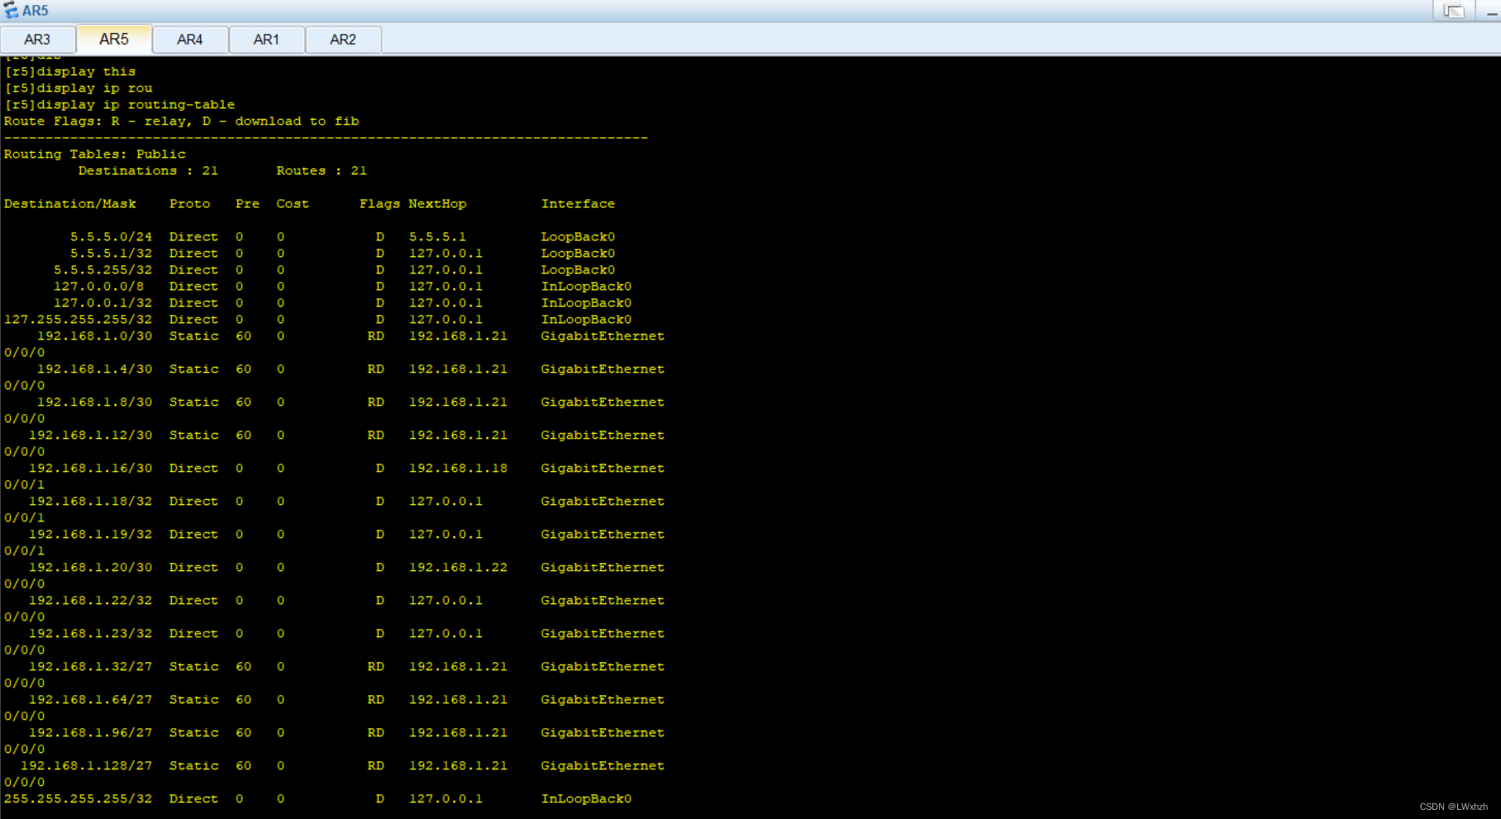Click the Flags column header
1501x819 pixels.
coord(379,204)
